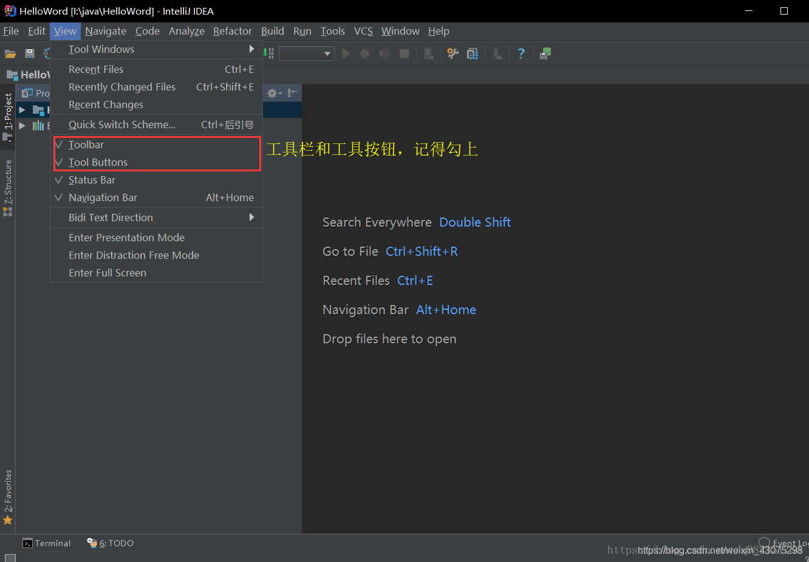Click the HelloWord navigation bar breadcrumb
This screenshot has height=562, width=809.
pos(29,75)
